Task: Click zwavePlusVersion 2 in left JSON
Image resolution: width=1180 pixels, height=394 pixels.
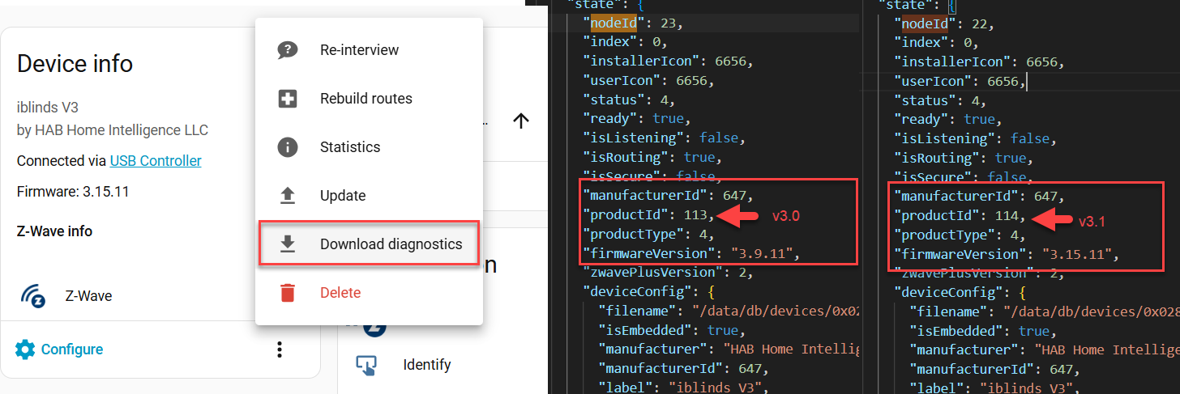Action: pyautogui.click(x=669, y=273)
